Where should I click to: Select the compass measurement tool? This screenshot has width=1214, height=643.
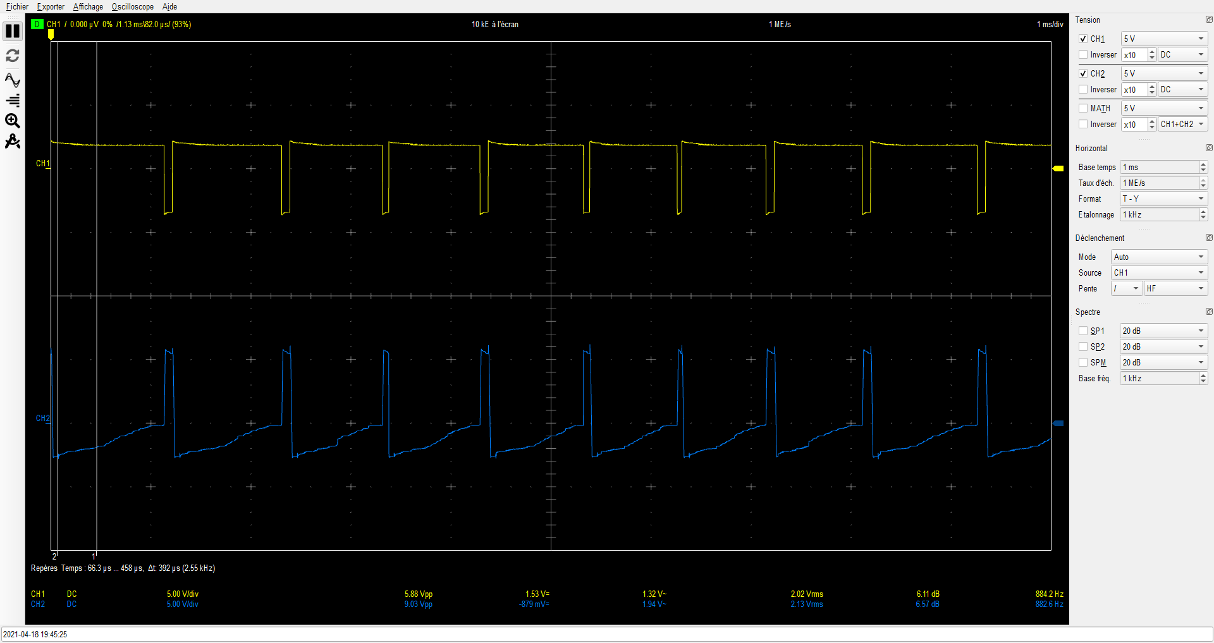point(13,142)
